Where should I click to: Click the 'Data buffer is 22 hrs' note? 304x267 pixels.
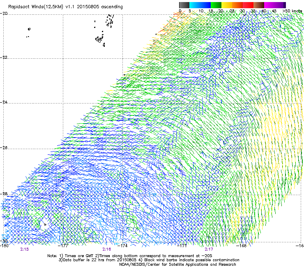(x=149, y=260)
